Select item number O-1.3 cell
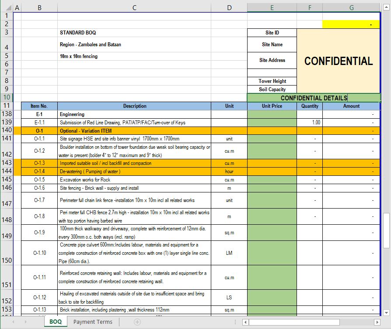This screenshot has width=391, height=329. point(39,163)
